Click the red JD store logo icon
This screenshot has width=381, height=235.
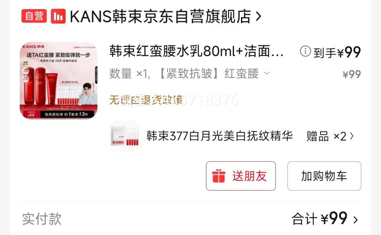point(58,16)
